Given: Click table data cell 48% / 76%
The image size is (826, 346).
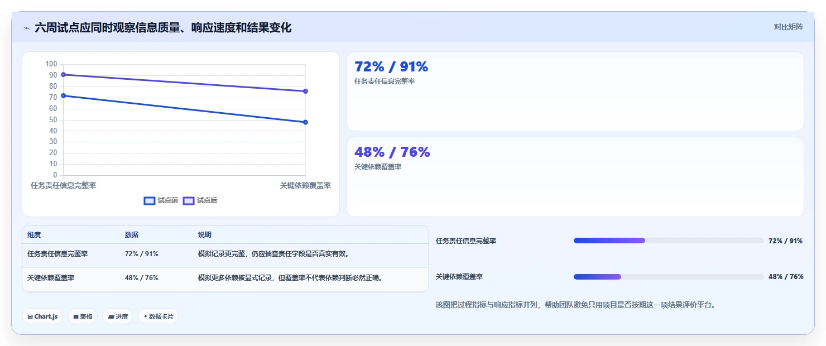Looking at the screenshot, I should click(142, 278).
